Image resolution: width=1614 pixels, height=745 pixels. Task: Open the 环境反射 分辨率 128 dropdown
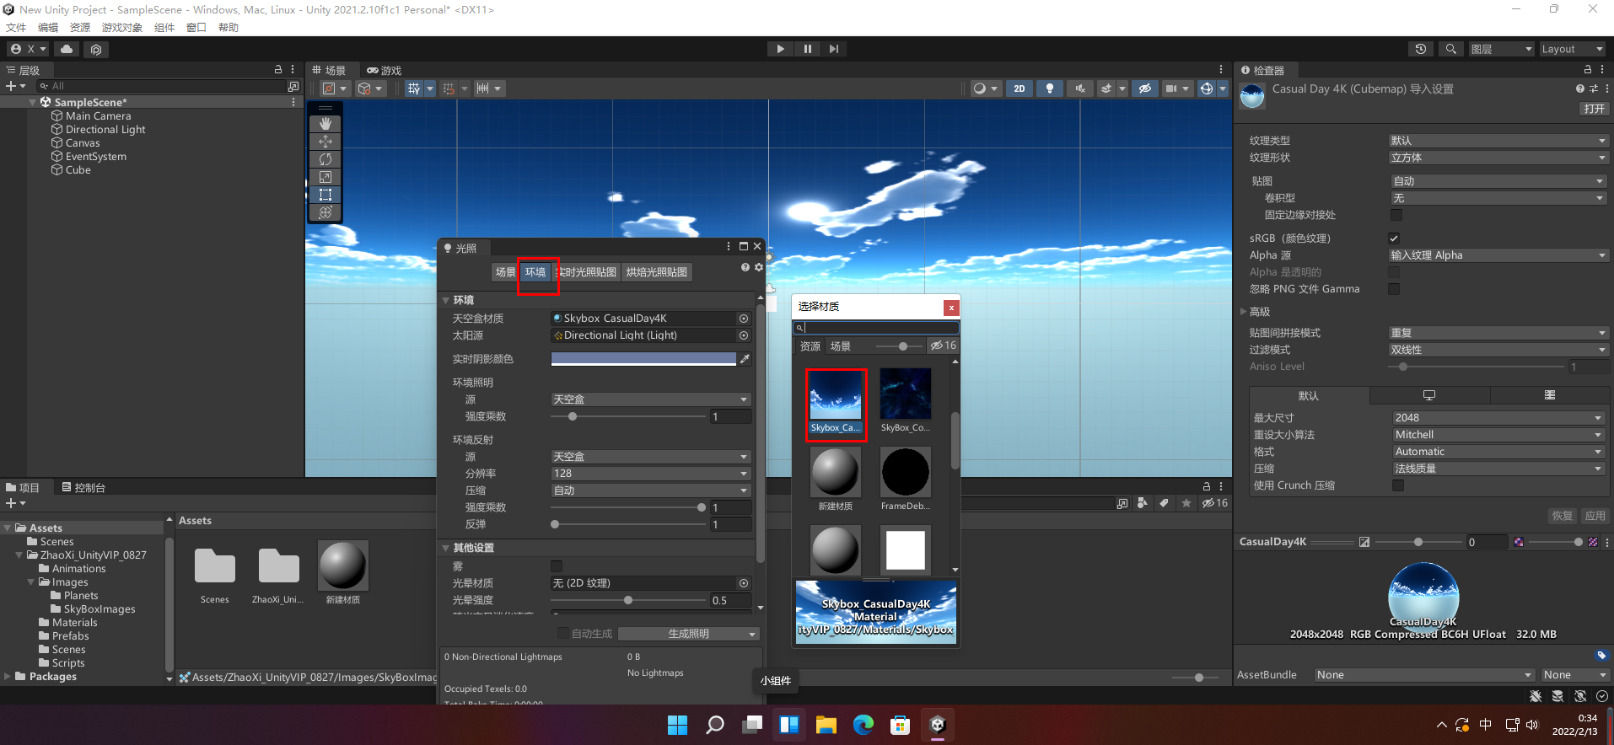coord(650,474)
